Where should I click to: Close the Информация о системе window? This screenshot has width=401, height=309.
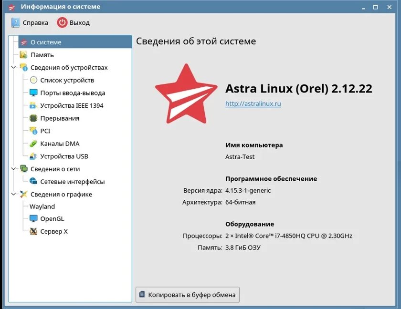[389, 7]
